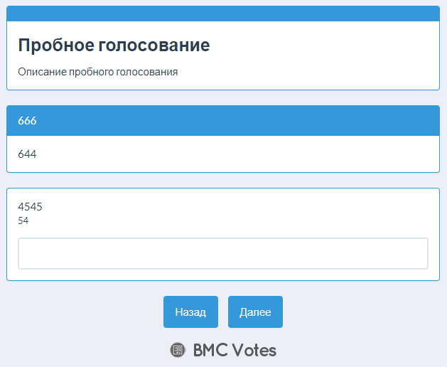Click the word BMC in the footer
The height and width of the screenshot is (367, 447).
click(x=210, y=350)
